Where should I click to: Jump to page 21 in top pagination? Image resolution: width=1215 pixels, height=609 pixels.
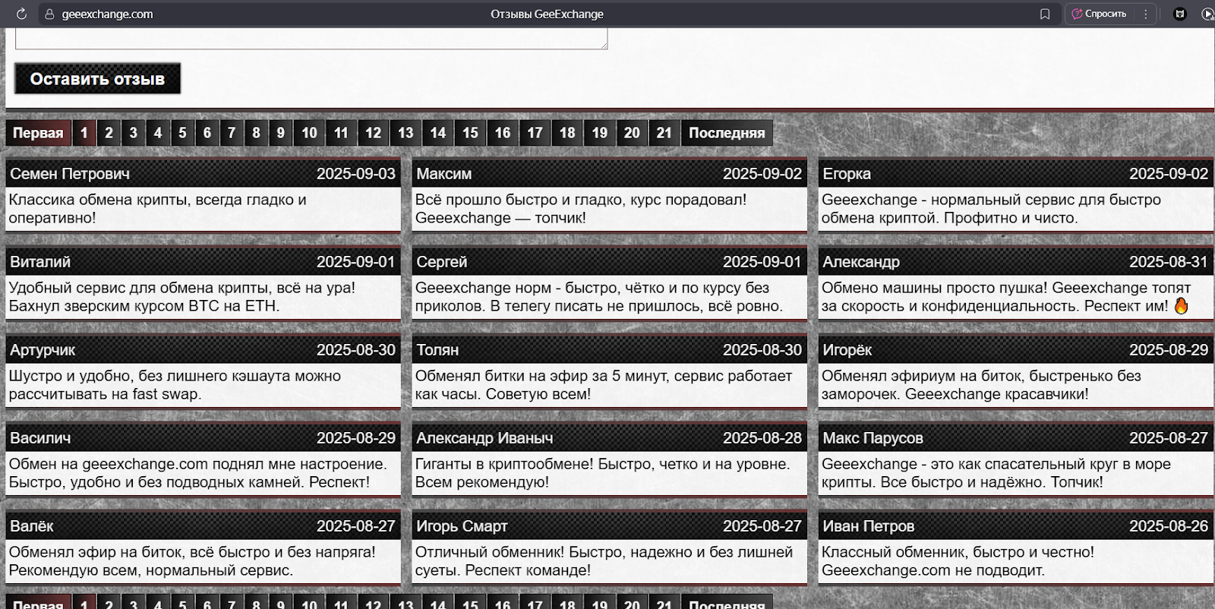[664, 133]
